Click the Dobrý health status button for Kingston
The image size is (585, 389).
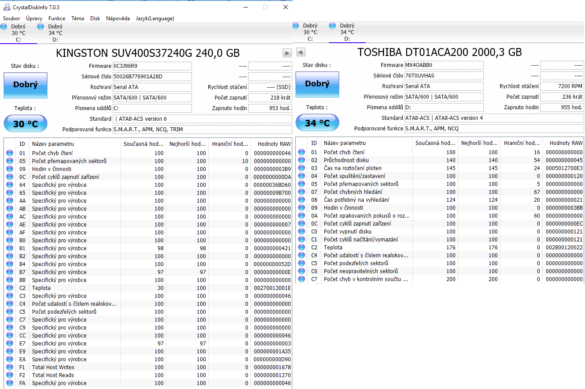coord(26,85)
